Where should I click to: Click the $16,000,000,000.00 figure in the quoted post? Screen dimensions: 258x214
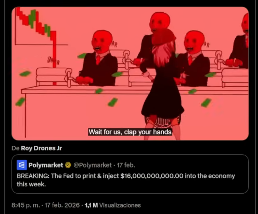tap(152, 176)
